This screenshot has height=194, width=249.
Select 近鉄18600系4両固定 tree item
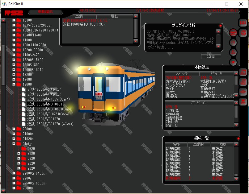(44, 94)
